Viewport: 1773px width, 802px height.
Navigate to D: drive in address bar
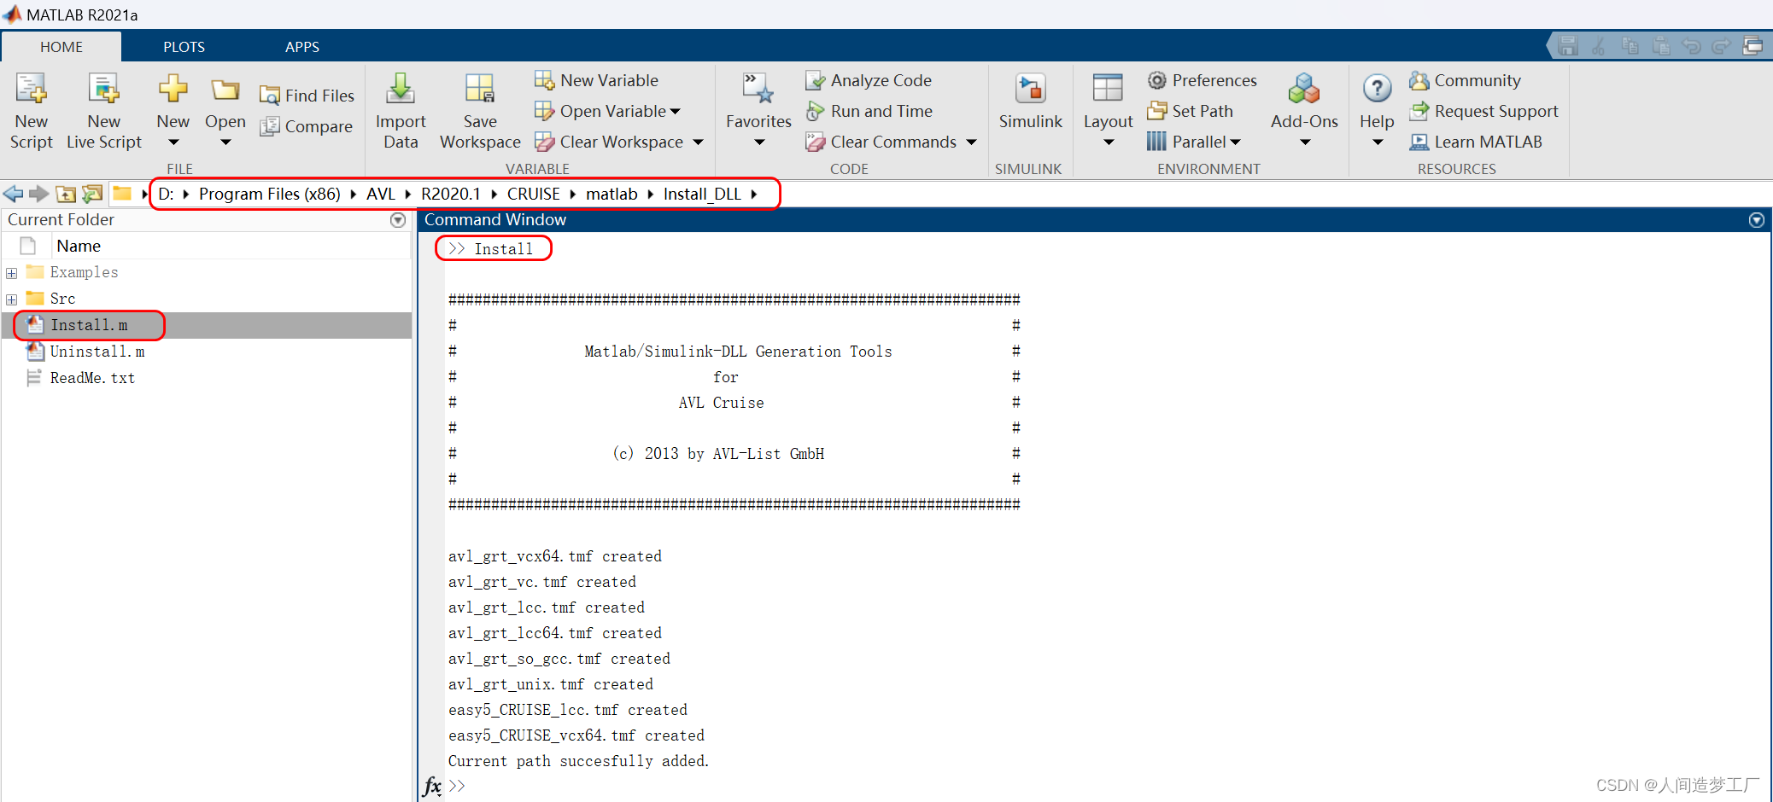166,194
